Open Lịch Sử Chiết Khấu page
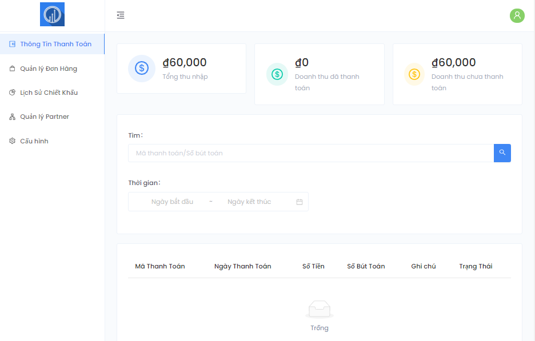Viewport: 535px width, 341px height. point(49,93)
